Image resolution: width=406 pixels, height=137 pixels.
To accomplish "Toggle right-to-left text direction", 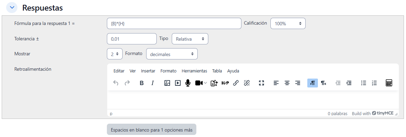I will 323,83.
